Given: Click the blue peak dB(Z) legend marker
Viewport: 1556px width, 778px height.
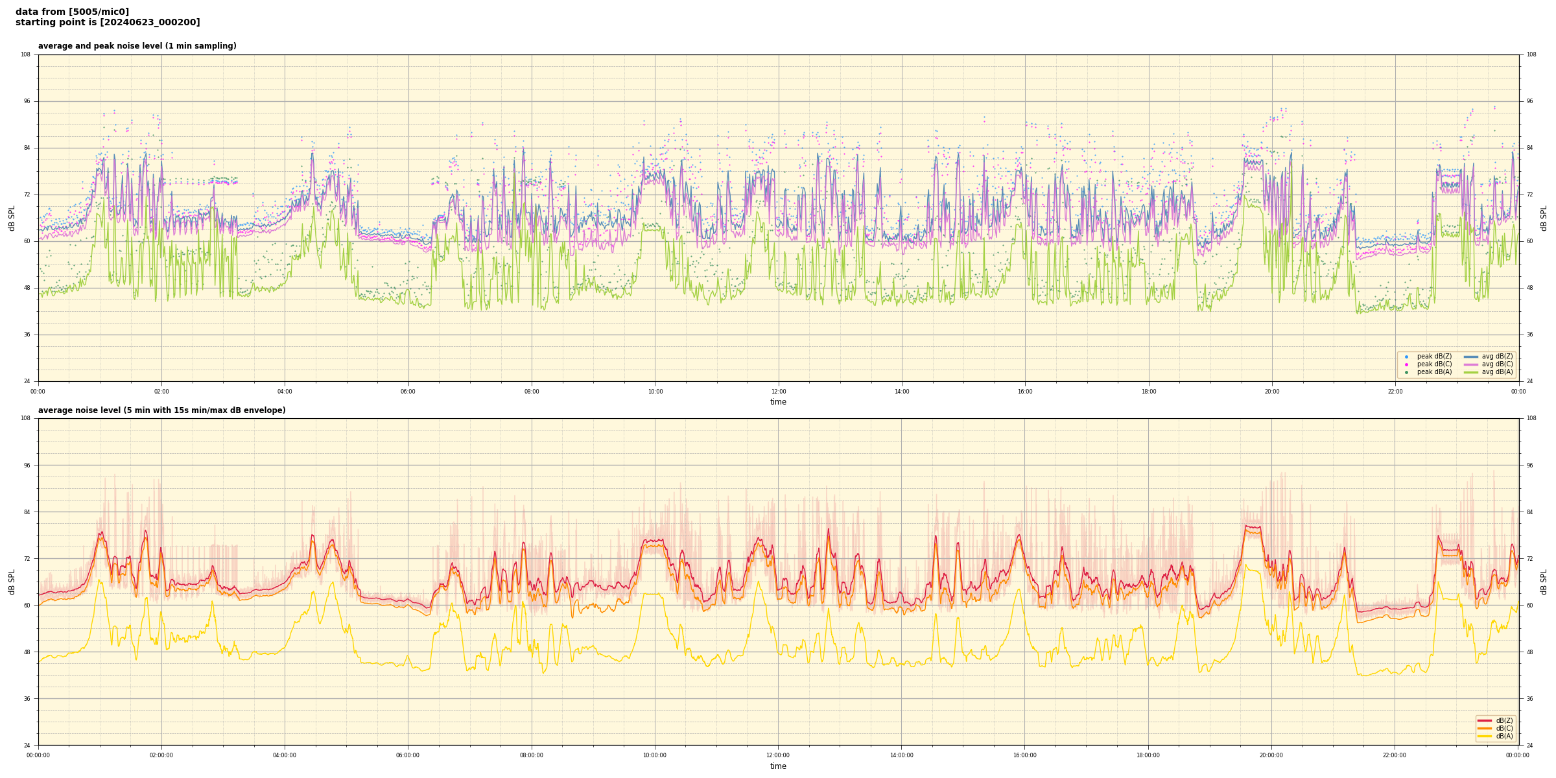Looking at the screenshot, I should [x=1406, y=357].
